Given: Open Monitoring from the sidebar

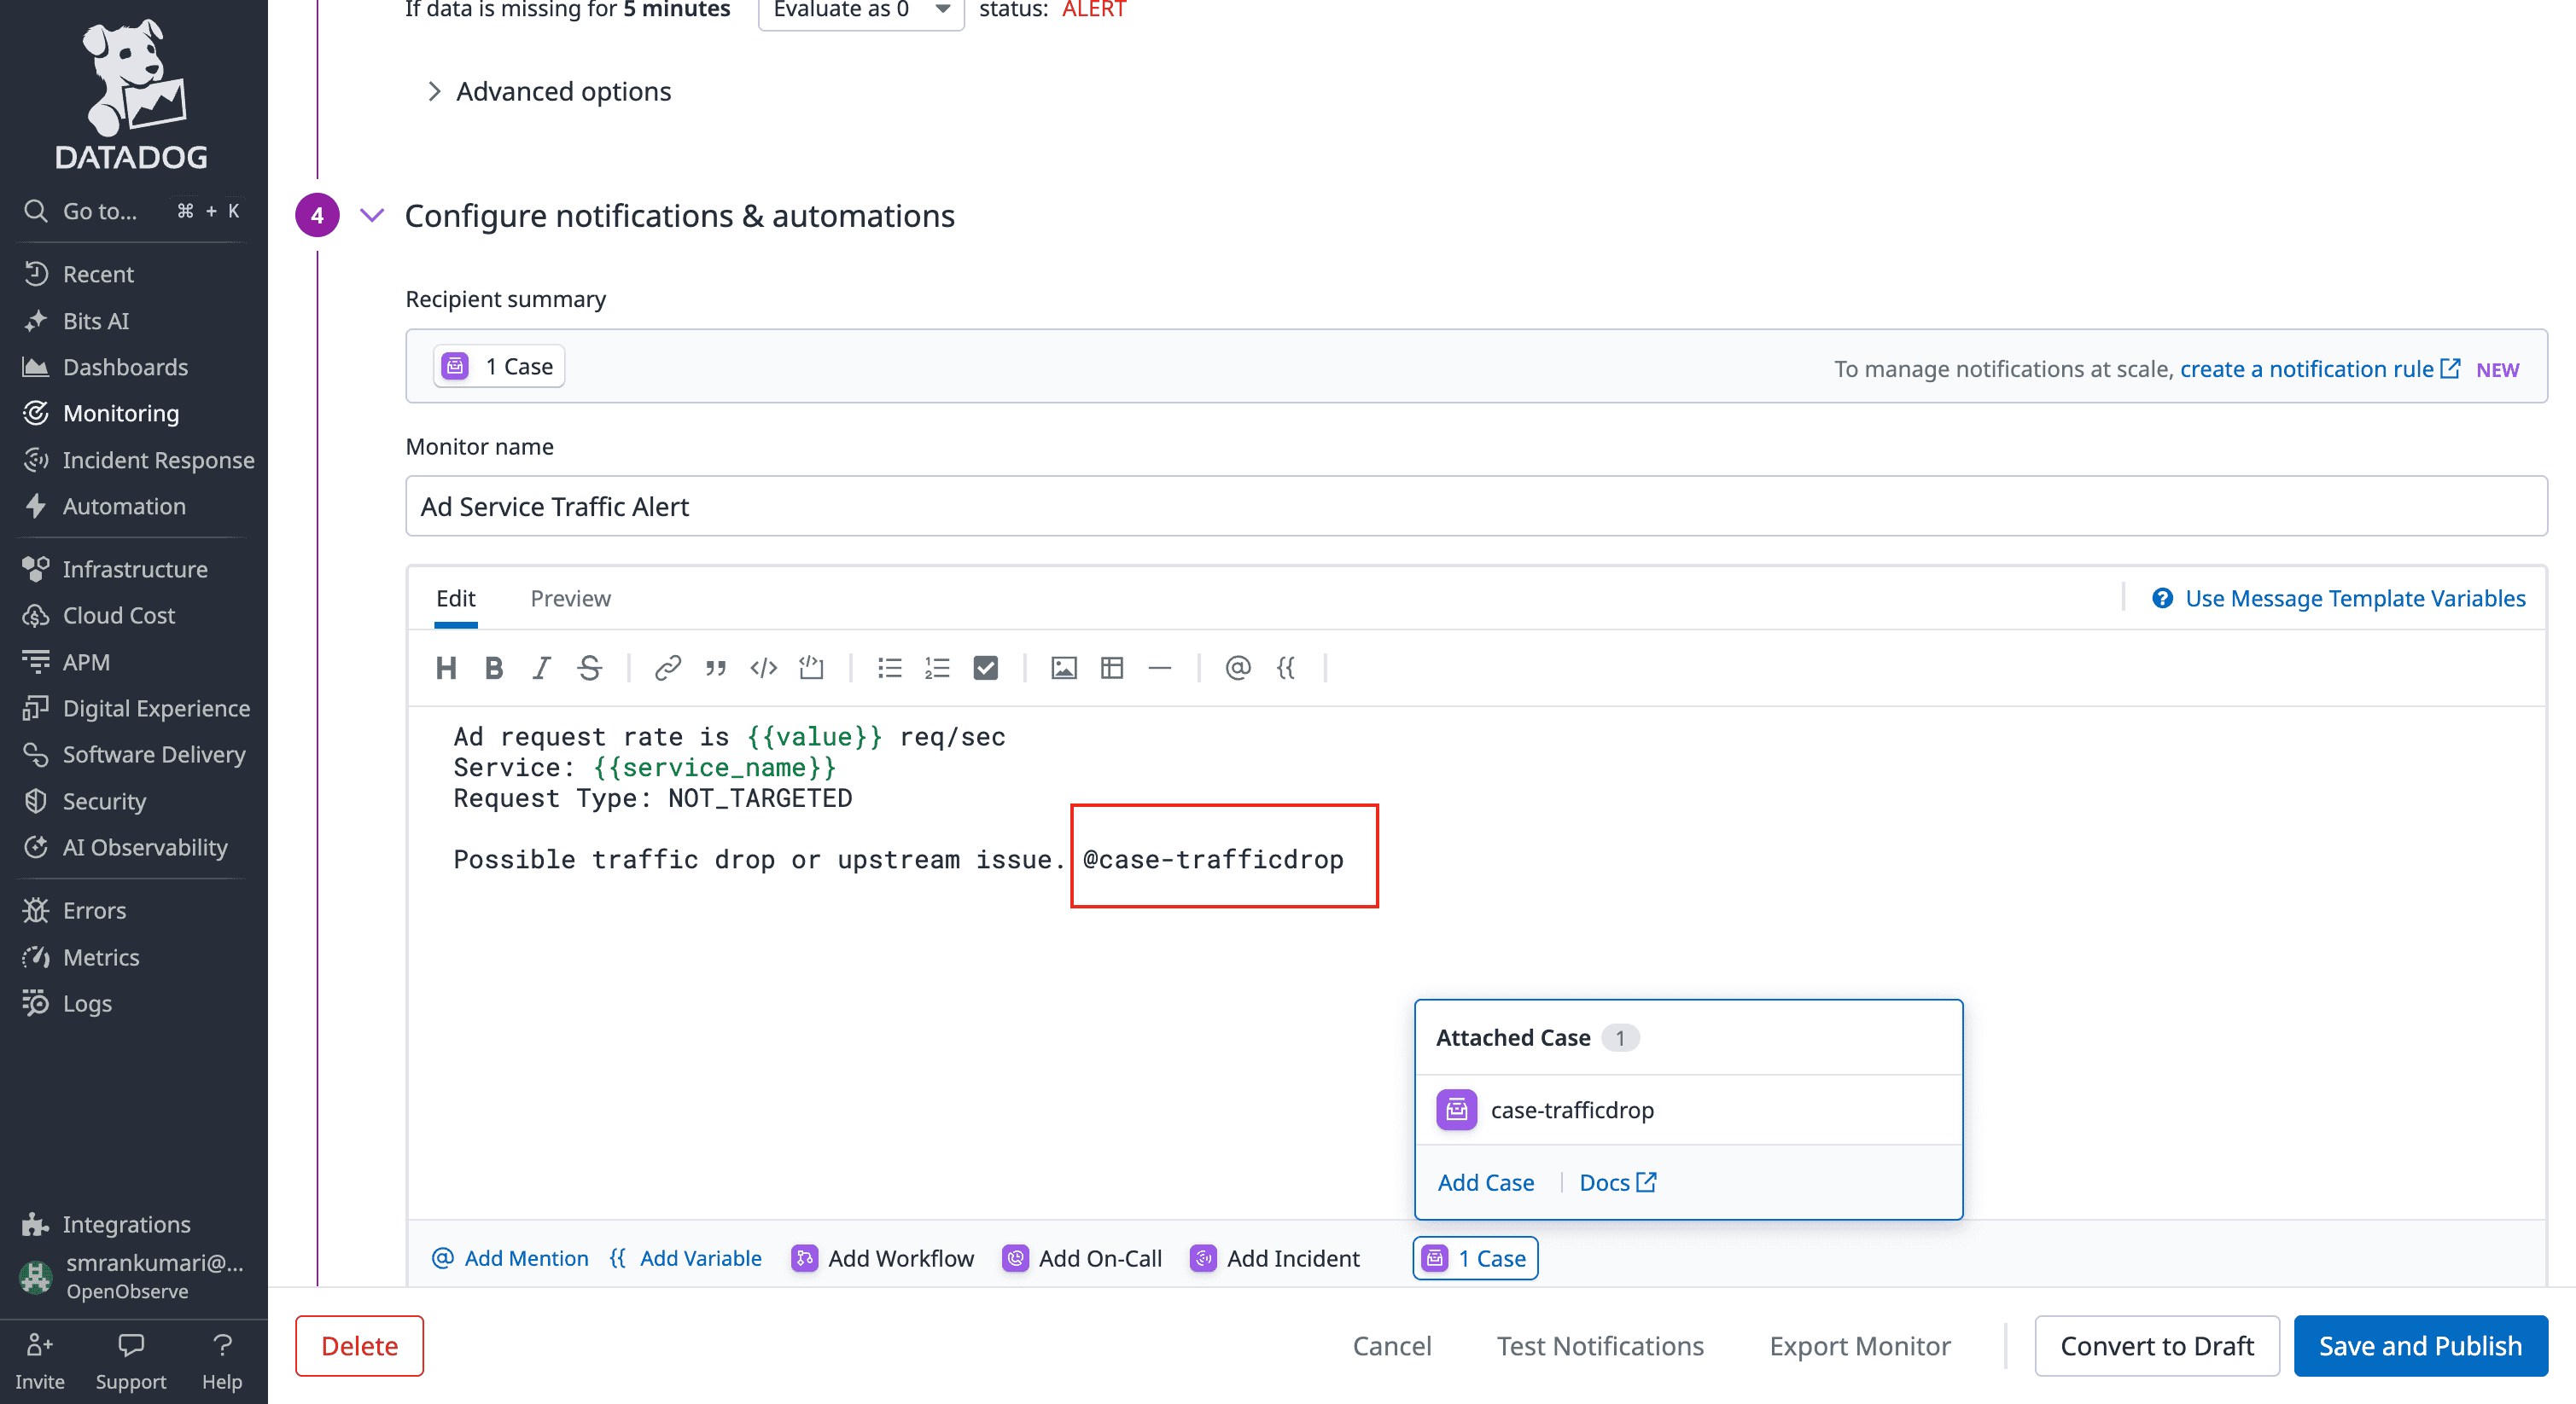Looking at the screenshot, I should coord(120,413).
